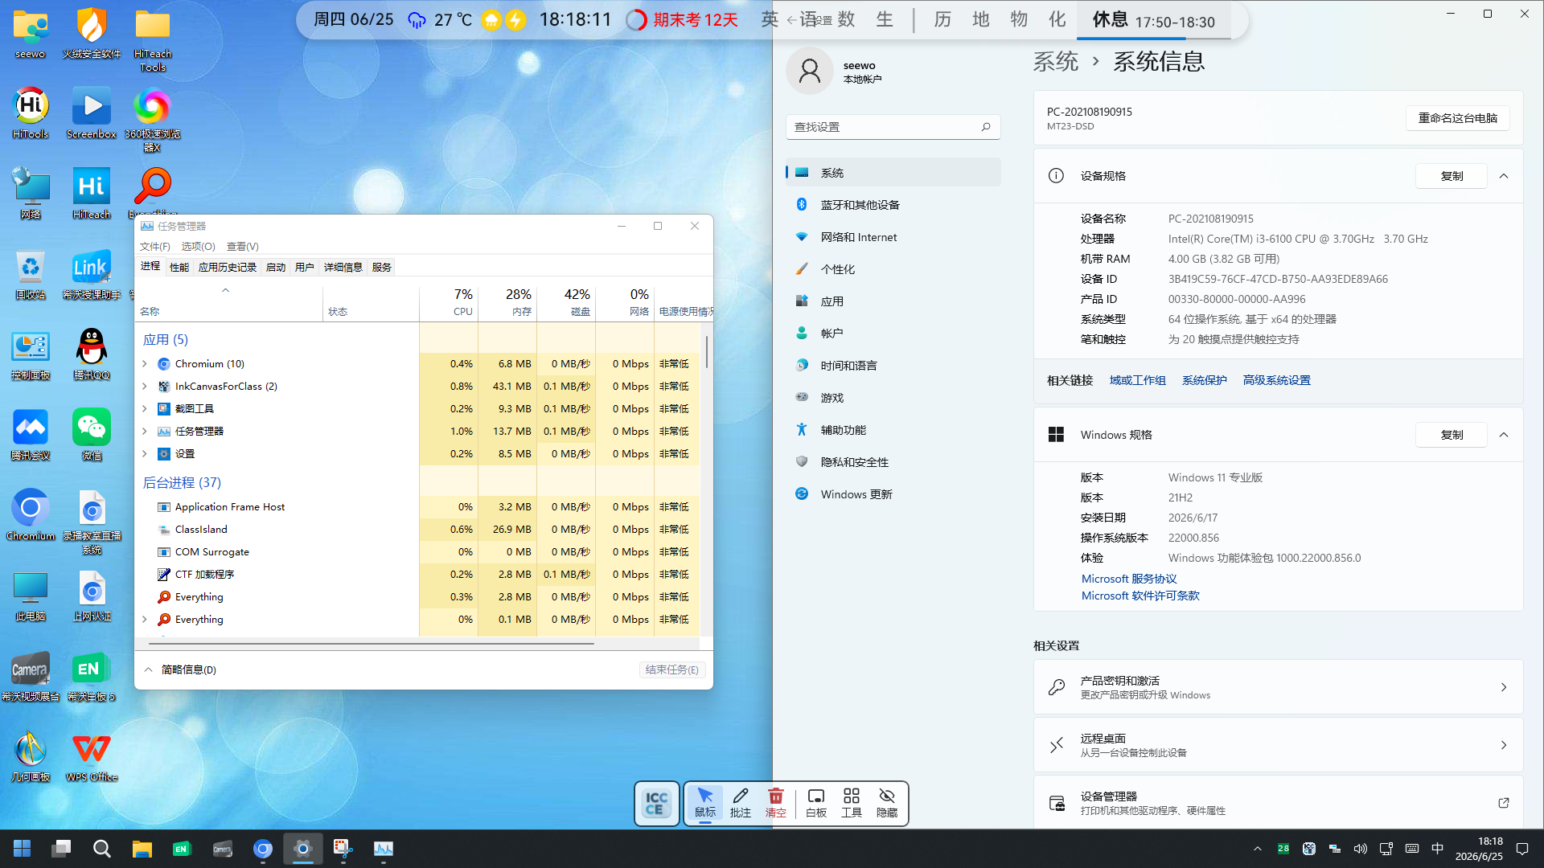Screen dimensions: 1544x868
Task: Open the Windows Start menu
Action: [x=22, y=849]
